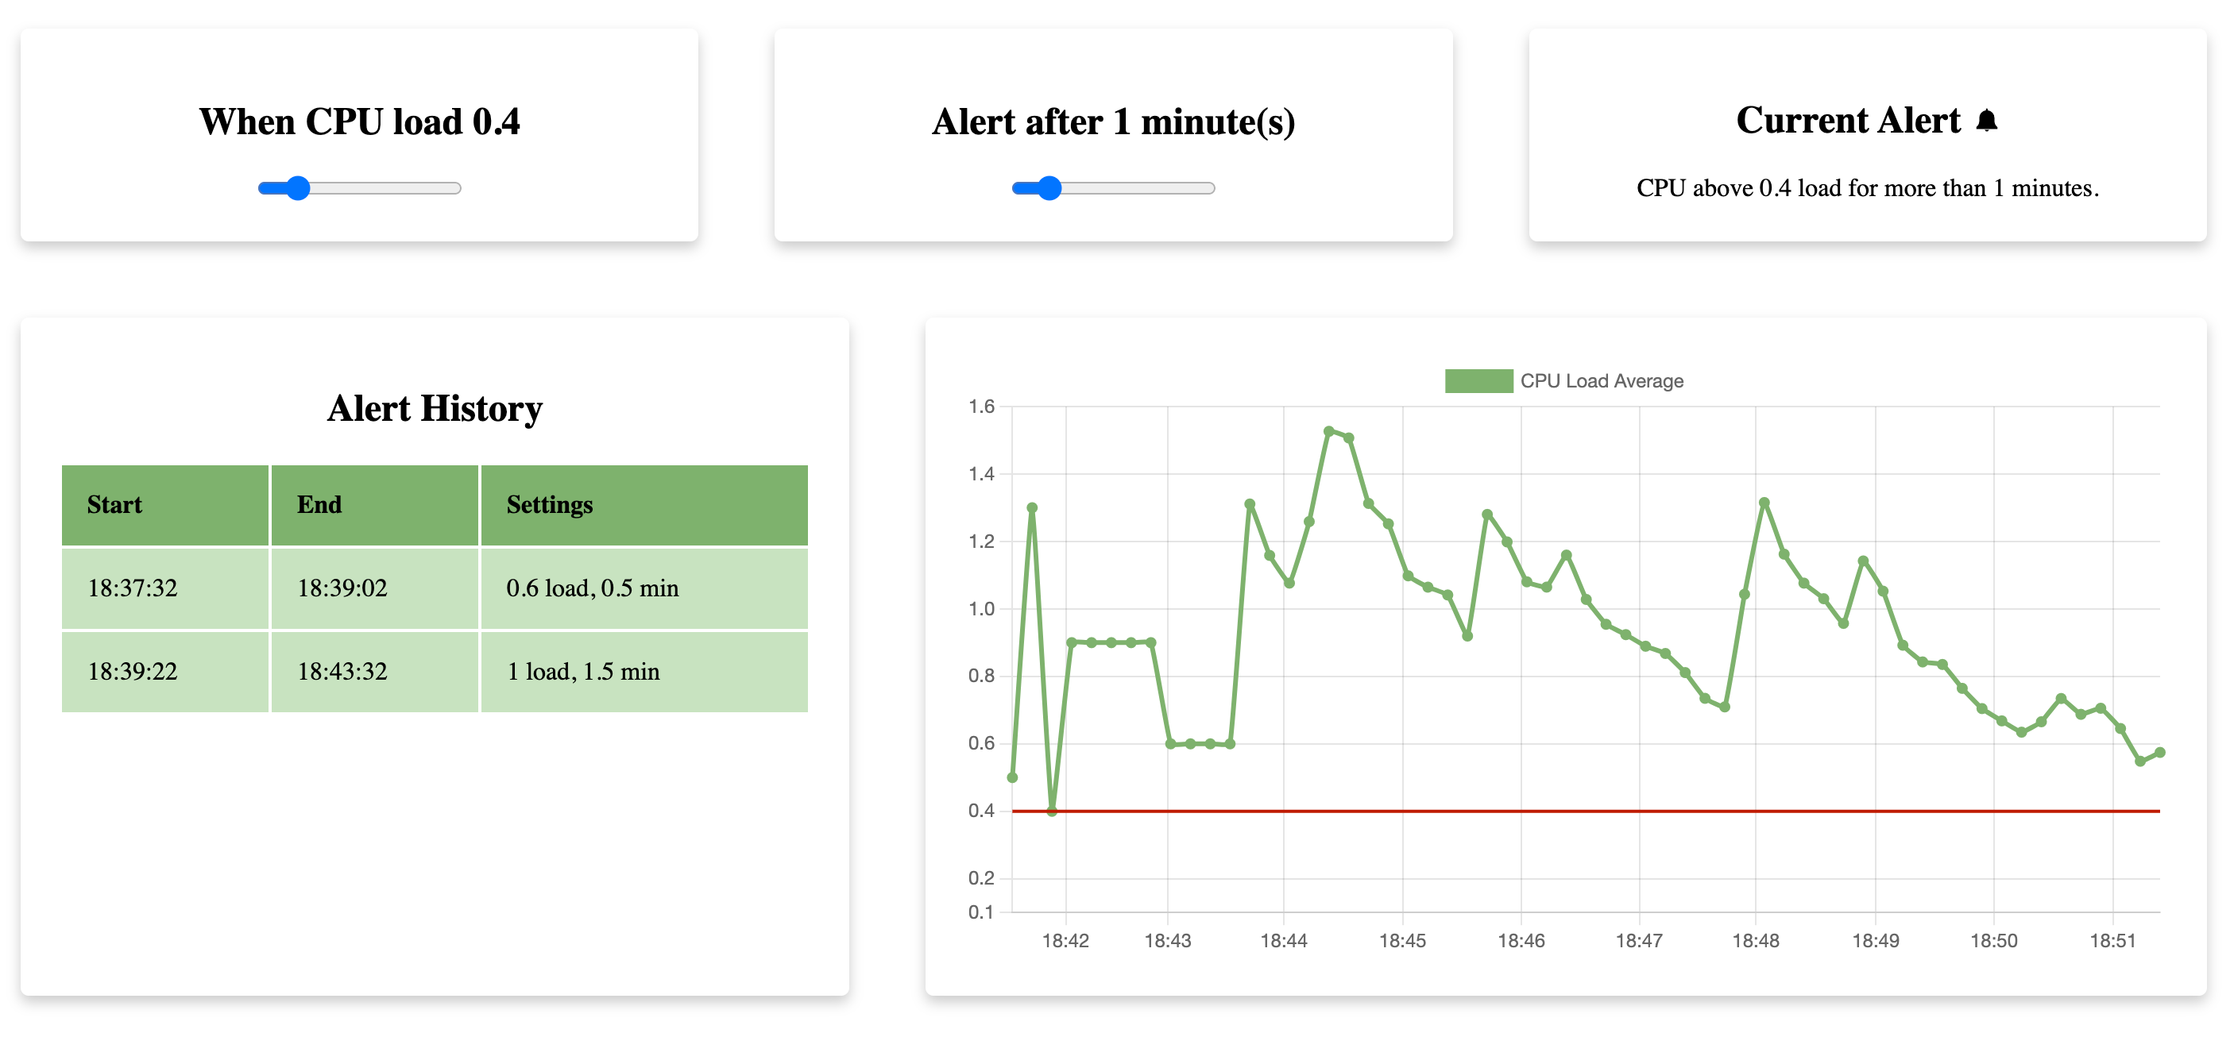The width and height of the screenshot is (2234, 1037).
Task: Click the CPU Load Average legend label
Action: [x=1601, y=380]
